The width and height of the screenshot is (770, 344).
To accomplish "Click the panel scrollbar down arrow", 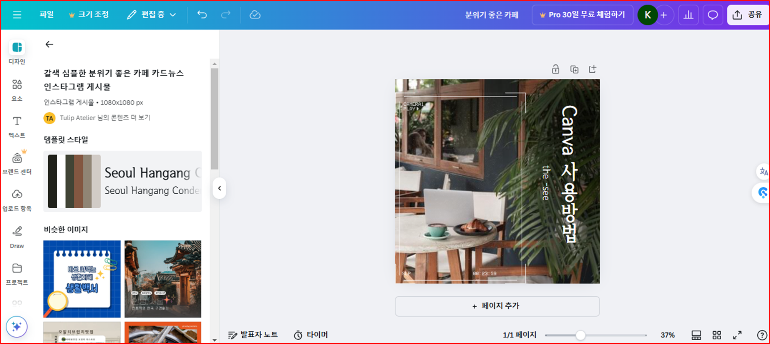I will pyautogui.click(x=214, y=340).
